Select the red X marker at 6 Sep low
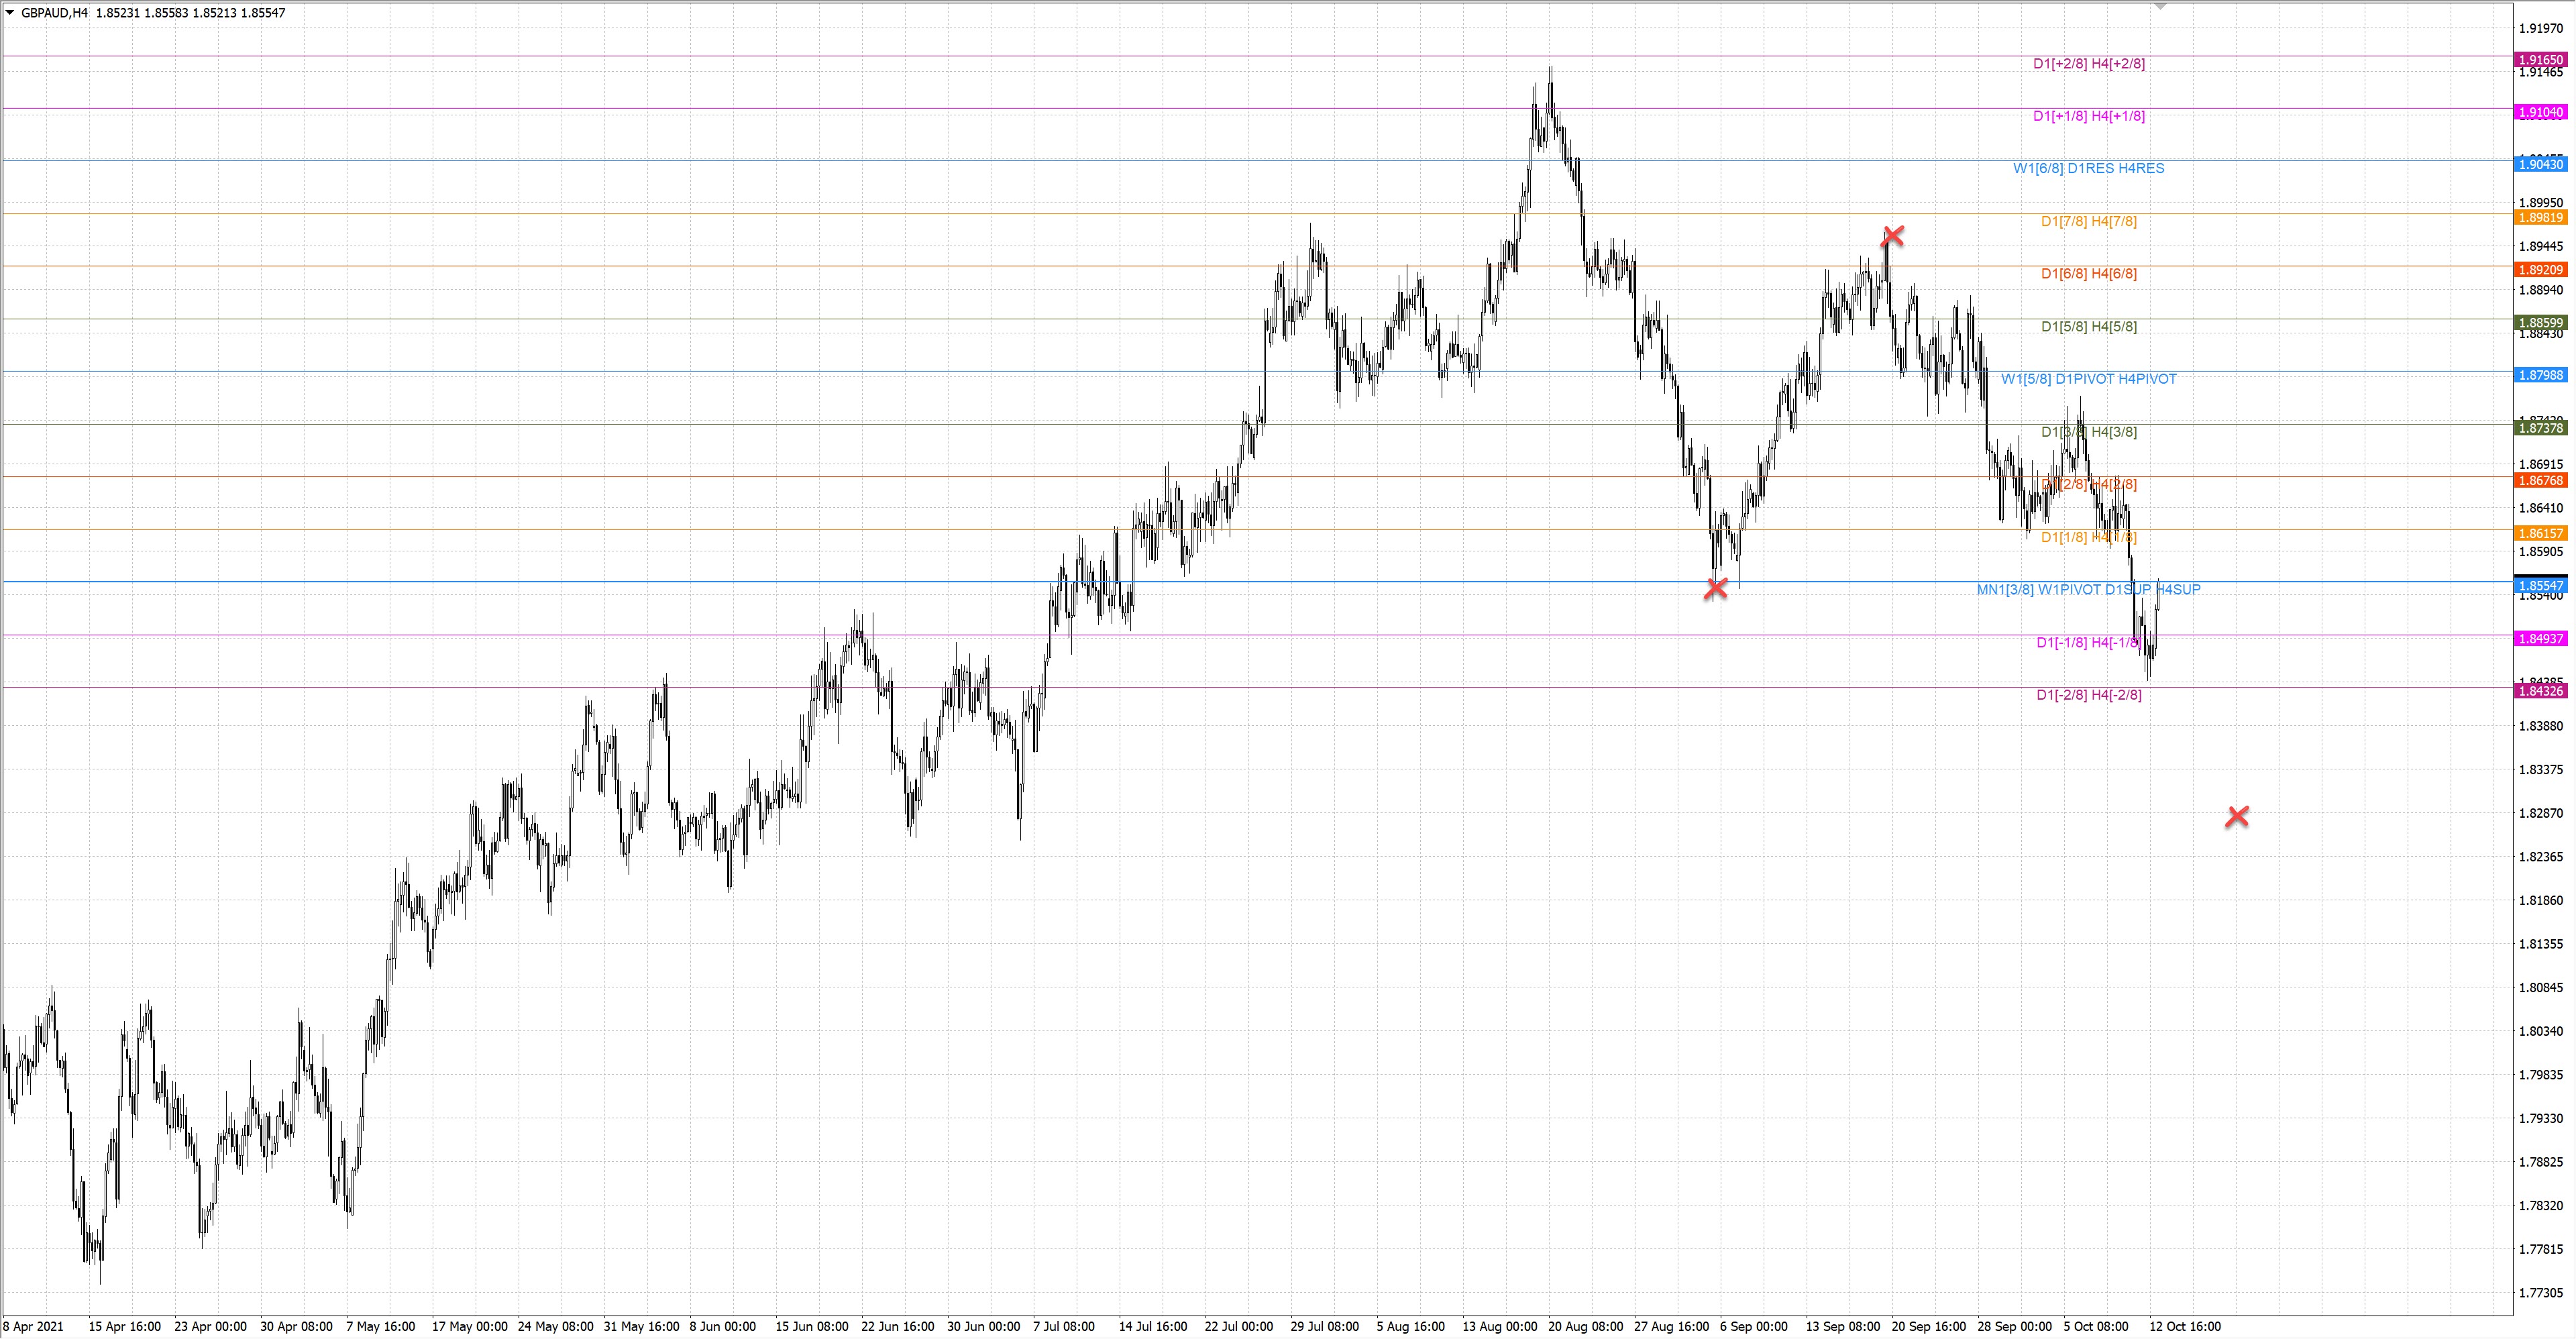Image resolution: width=2576 pixels, height=1339 pixels. point(1715,588)
